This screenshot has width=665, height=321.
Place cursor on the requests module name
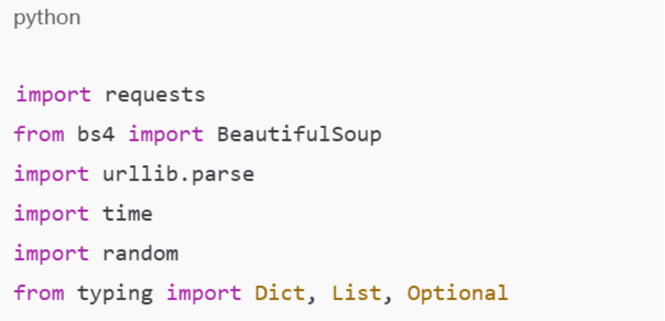(x=154, y=94)
